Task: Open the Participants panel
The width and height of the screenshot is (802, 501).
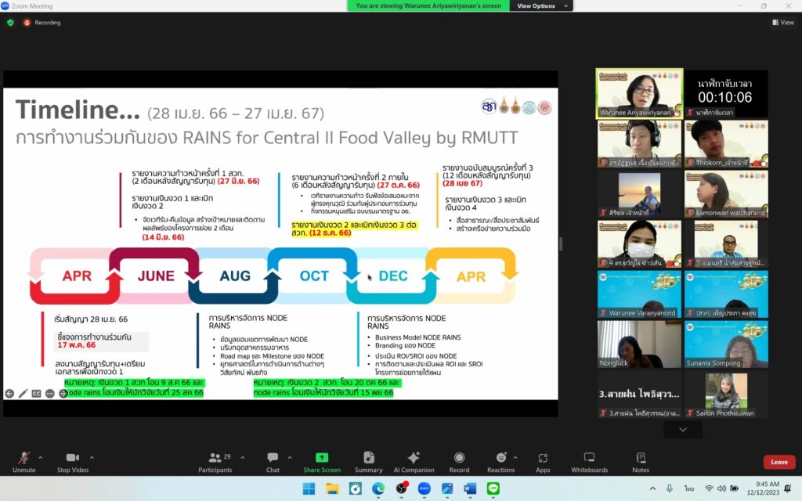Action: (215, 460)
